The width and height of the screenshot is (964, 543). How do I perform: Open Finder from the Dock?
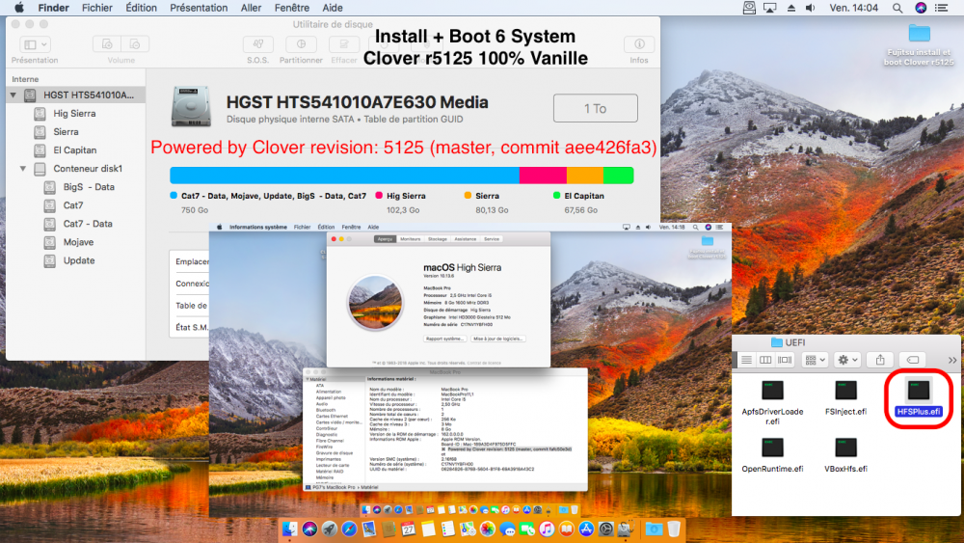tap(289, 529)
